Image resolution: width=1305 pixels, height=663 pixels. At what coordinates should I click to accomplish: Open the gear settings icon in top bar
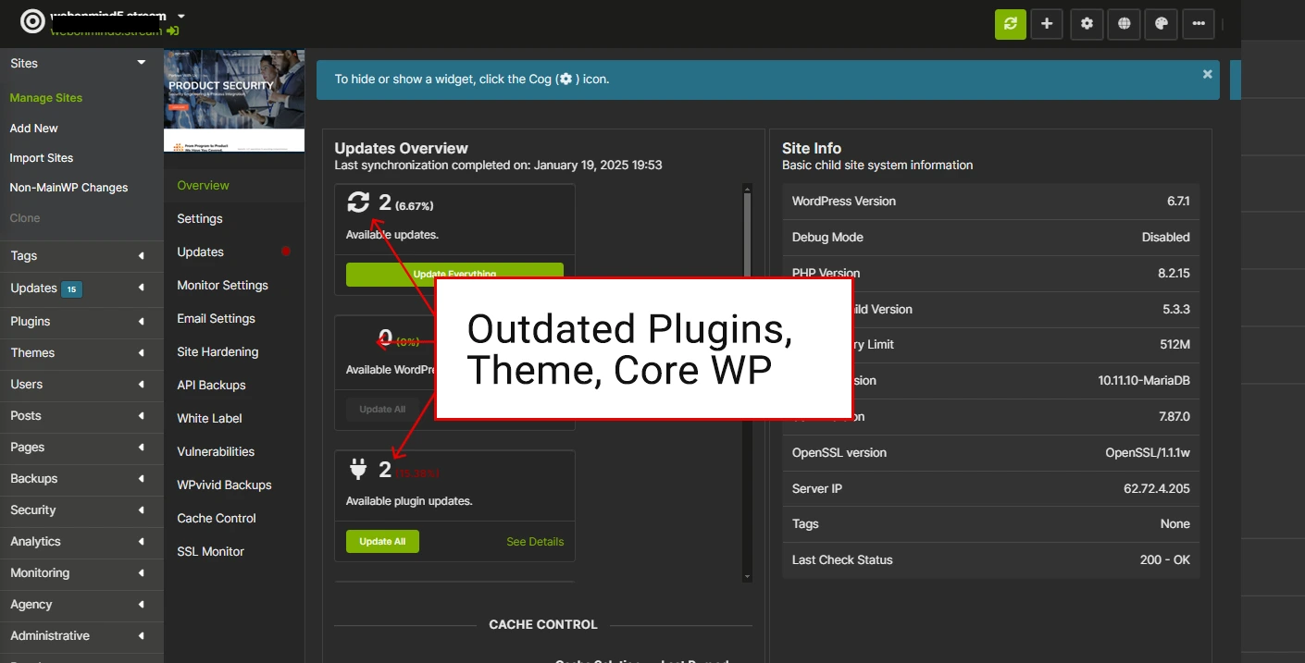click(1087, 24)
